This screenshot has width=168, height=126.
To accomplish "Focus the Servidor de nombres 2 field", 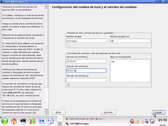I will click(86, 71).
